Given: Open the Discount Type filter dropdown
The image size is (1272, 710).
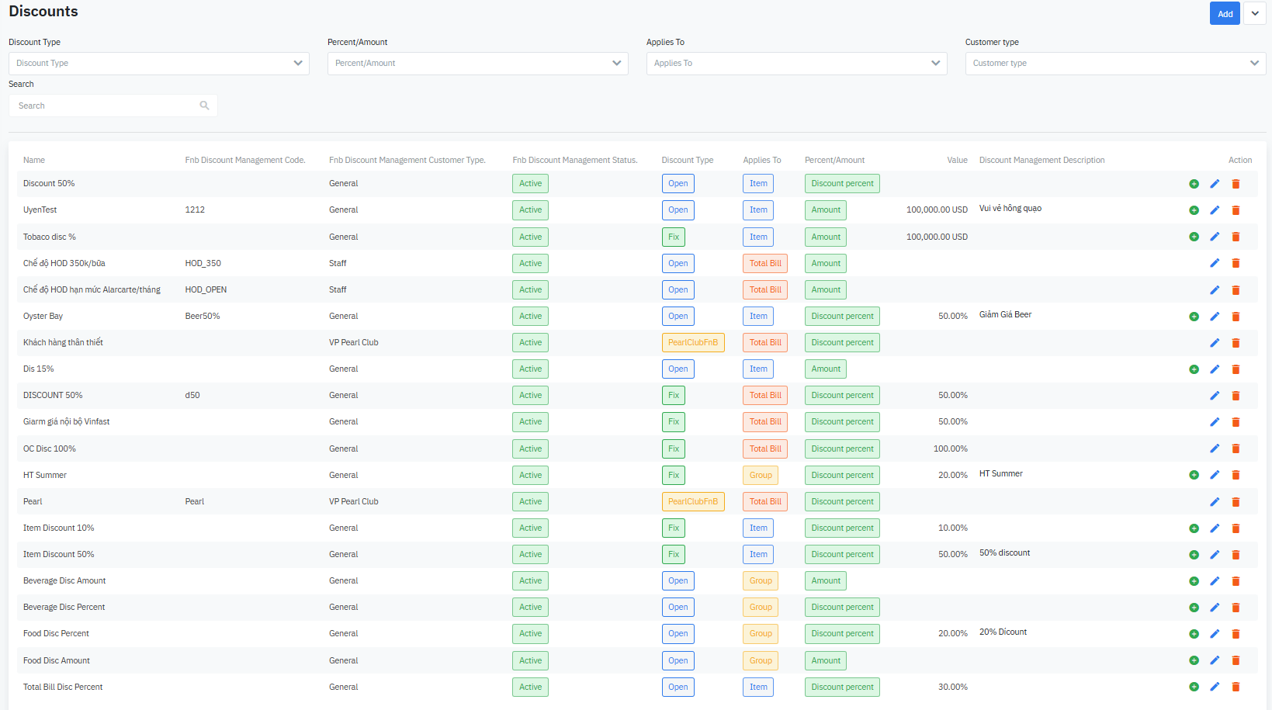Looking at the screenshot, I should [158, 64].
